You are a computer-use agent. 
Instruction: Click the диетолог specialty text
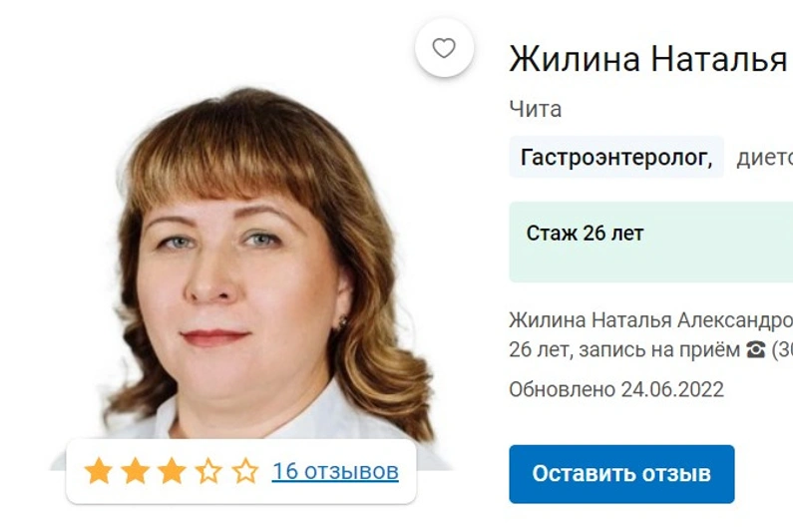tap(764, 158)
